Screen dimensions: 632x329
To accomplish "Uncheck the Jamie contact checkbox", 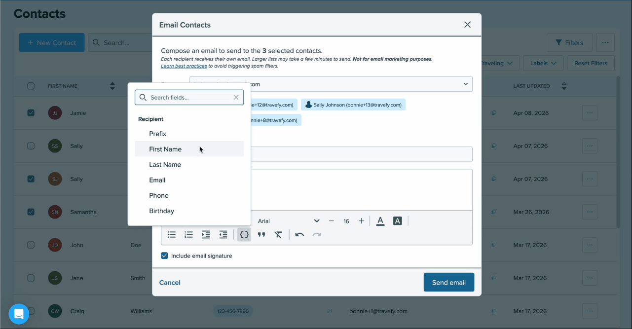I will pyautogui.click(x=31, y=113).
